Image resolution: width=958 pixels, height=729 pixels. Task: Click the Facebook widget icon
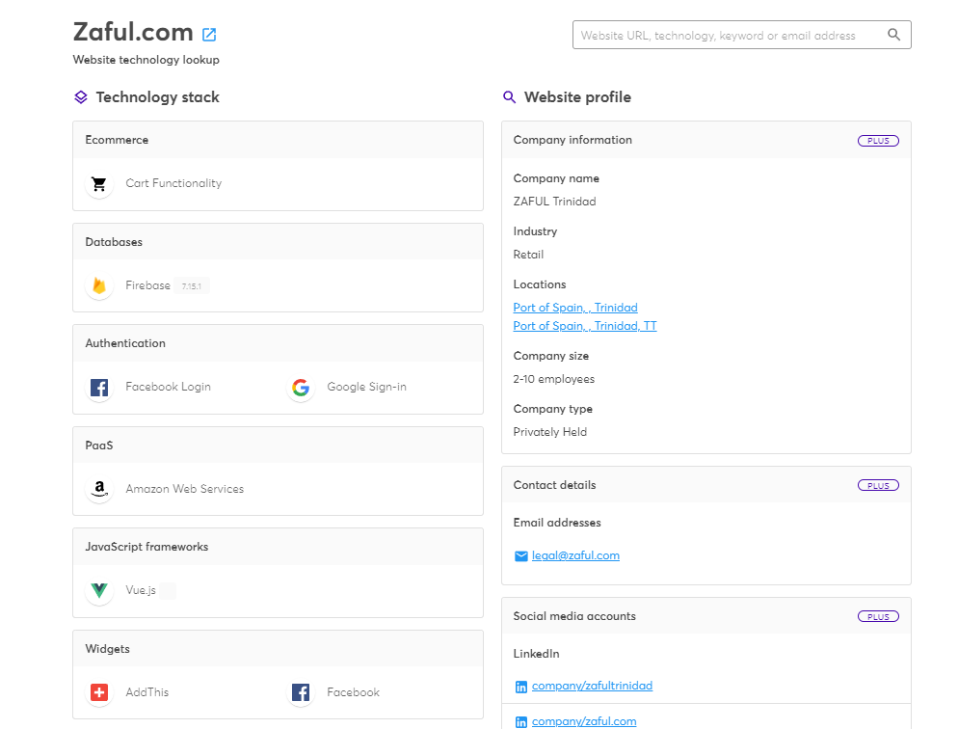[301, 692]
